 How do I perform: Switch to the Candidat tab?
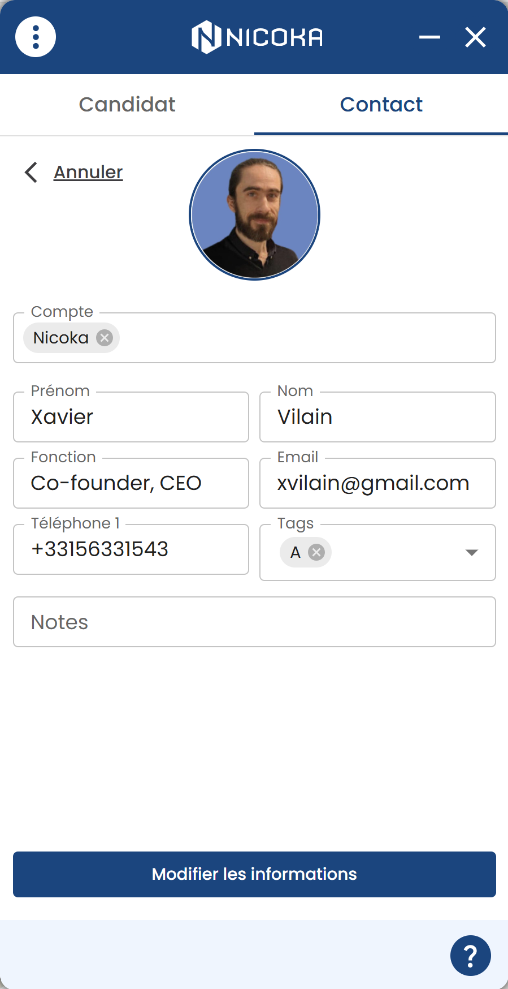pos(127,105)
